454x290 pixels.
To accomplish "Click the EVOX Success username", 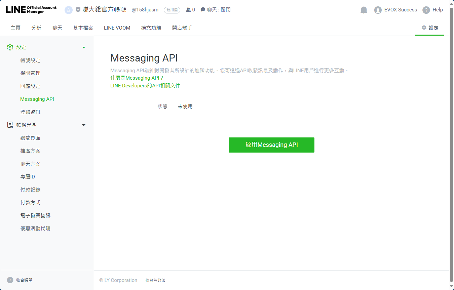I will (x=401, y=10).
